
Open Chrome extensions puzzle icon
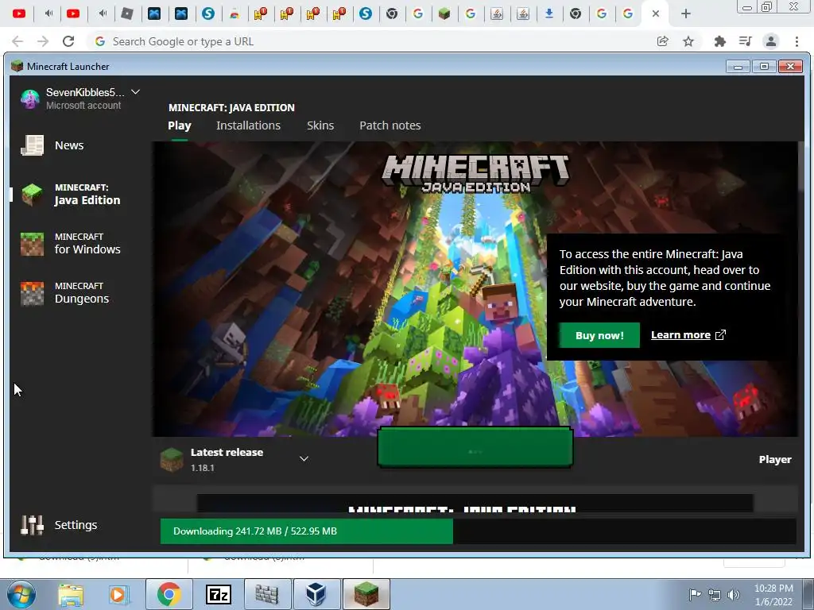pos(719,41)
